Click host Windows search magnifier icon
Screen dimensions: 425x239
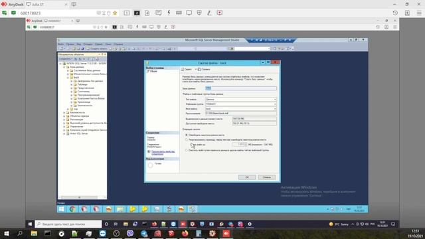pos(20,234)
